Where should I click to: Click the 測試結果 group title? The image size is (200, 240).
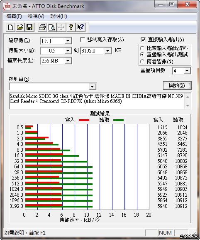[100, 114]
